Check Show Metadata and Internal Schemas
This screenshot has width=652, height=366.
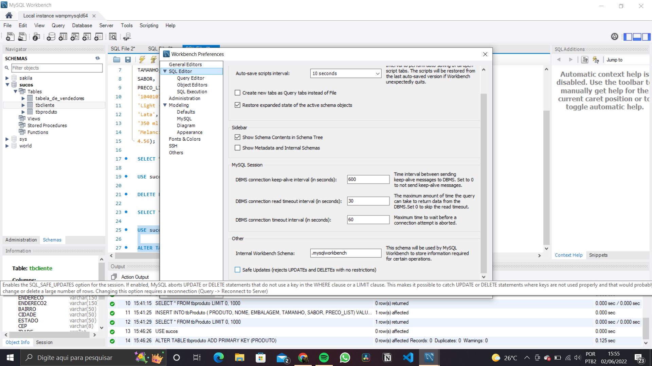point(237,148)
